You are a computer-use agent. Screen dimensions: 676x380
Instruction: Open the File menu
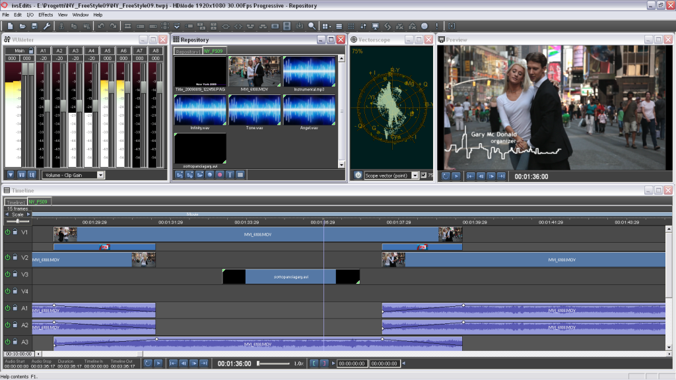(x=5, y=15)
